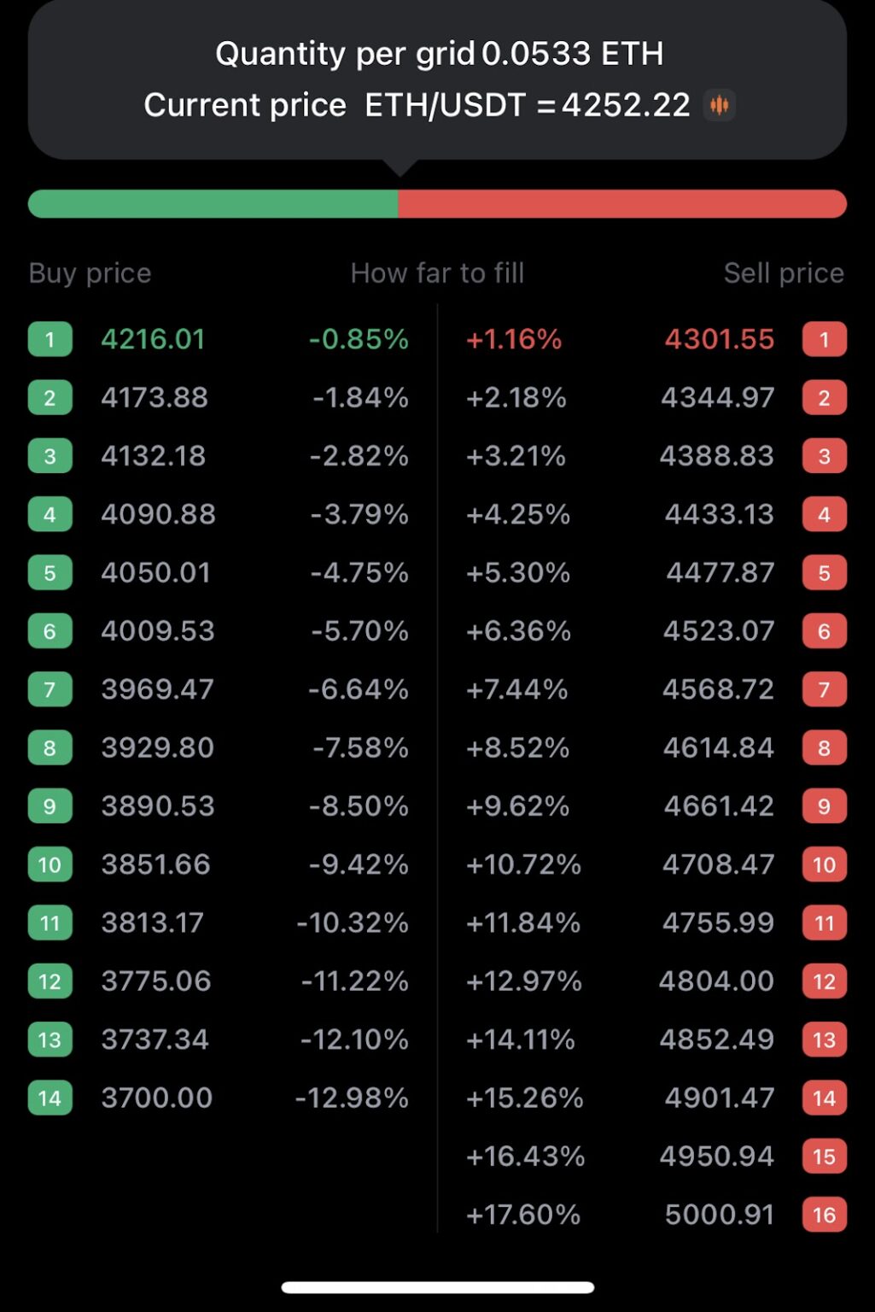Select red badge 10 in the sell column
Viewport: 875px width, 1312px height.
tap(825, 864)
